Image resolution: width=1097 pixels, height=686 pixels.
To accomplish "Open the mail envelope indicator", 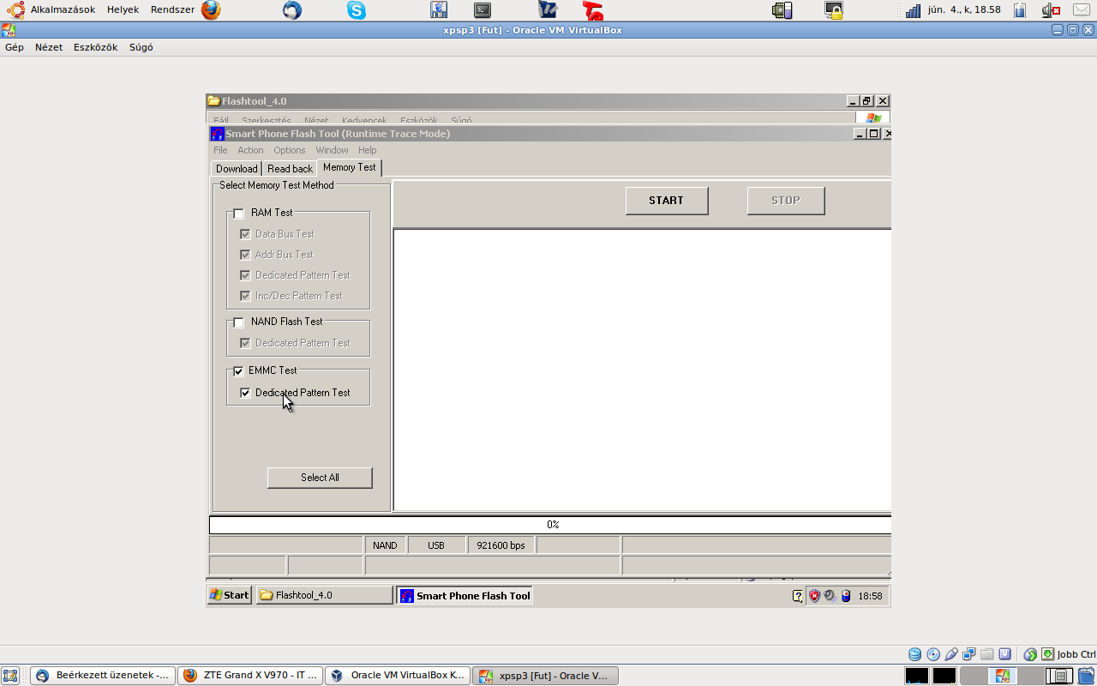I will coord(1081,10).
